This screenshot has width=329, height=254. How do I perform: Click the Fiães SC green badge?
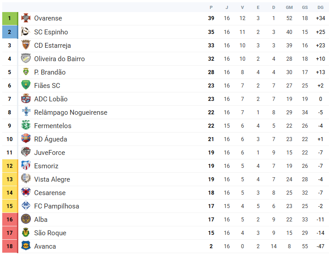(26, 85)
